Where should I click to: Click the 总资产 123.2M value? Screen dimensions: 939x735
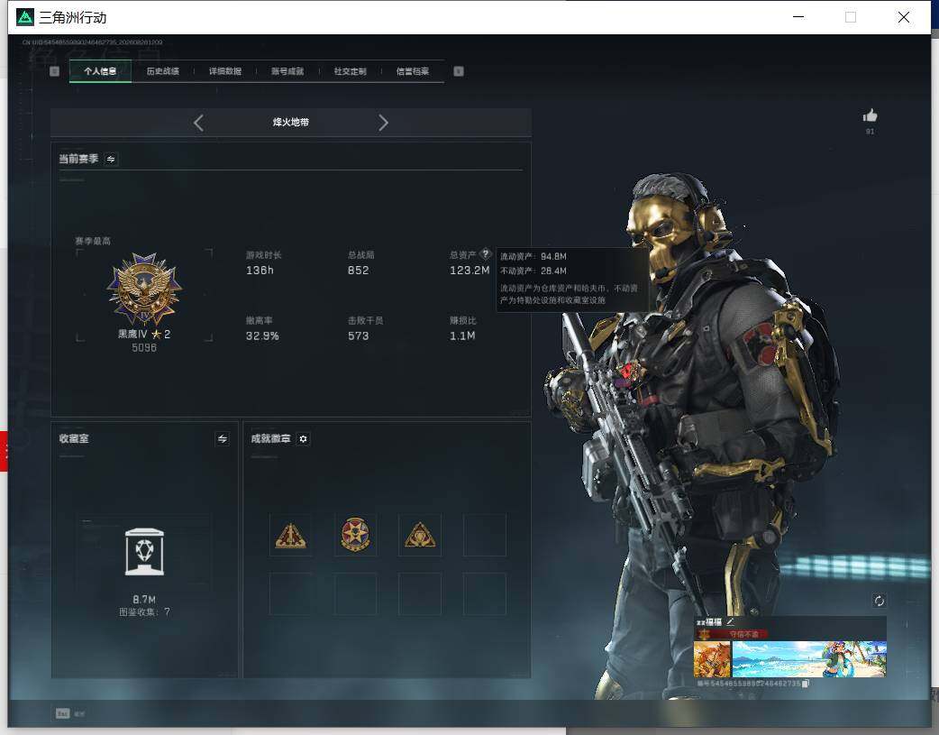coord(469,271)
